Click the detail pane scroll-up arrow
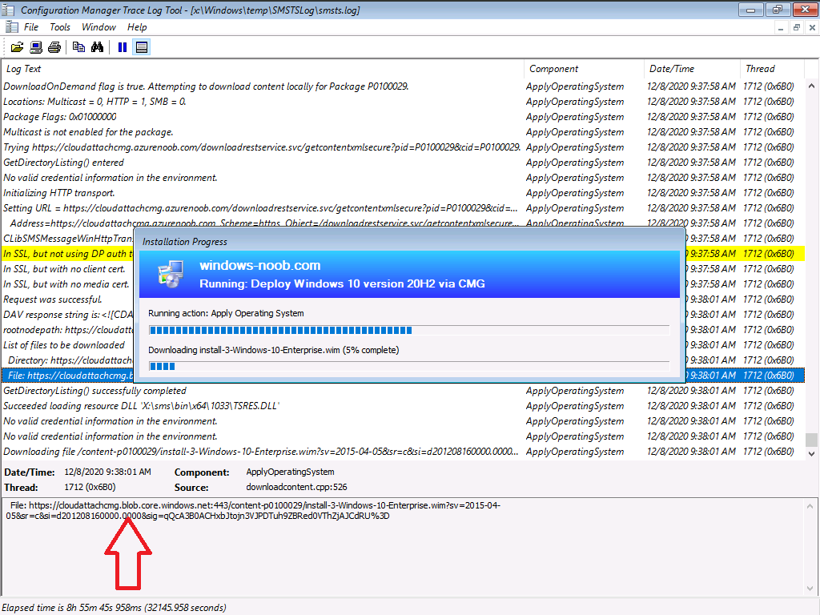Image resolution: width=820 pixels, height=615 pixels. [810, 506]
